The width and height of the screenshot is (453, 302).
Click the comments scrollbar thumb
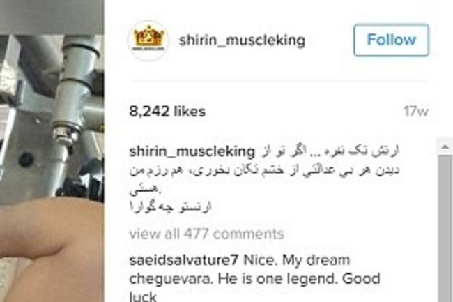(x=445, y=228)
